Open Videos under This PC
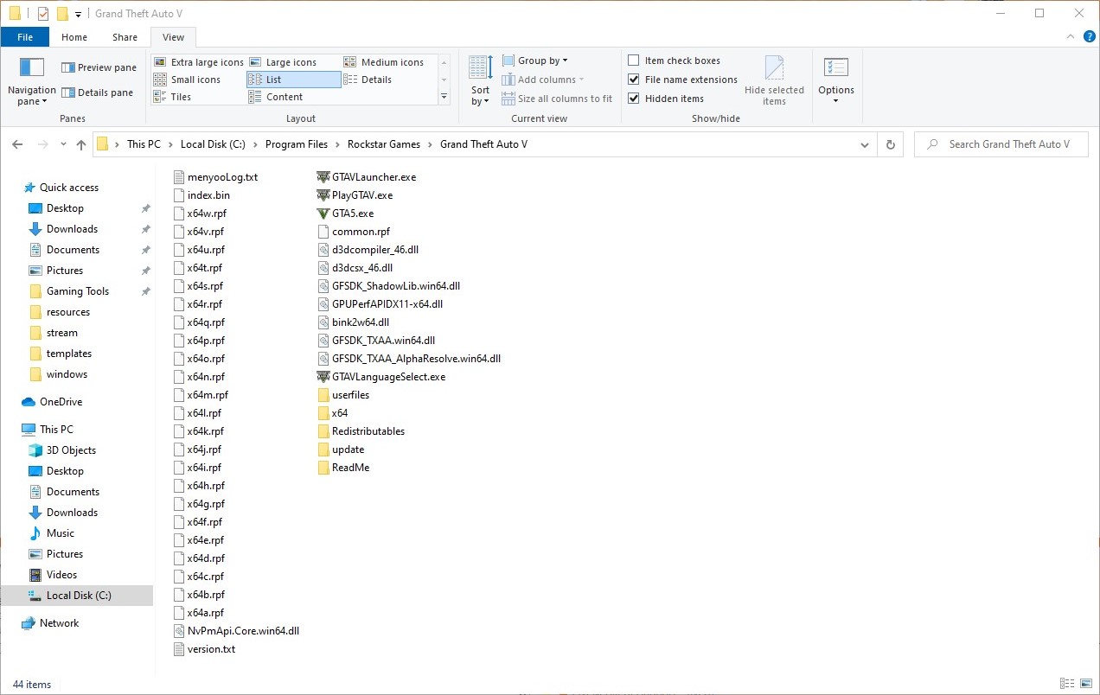 click(x=61, y=575)
